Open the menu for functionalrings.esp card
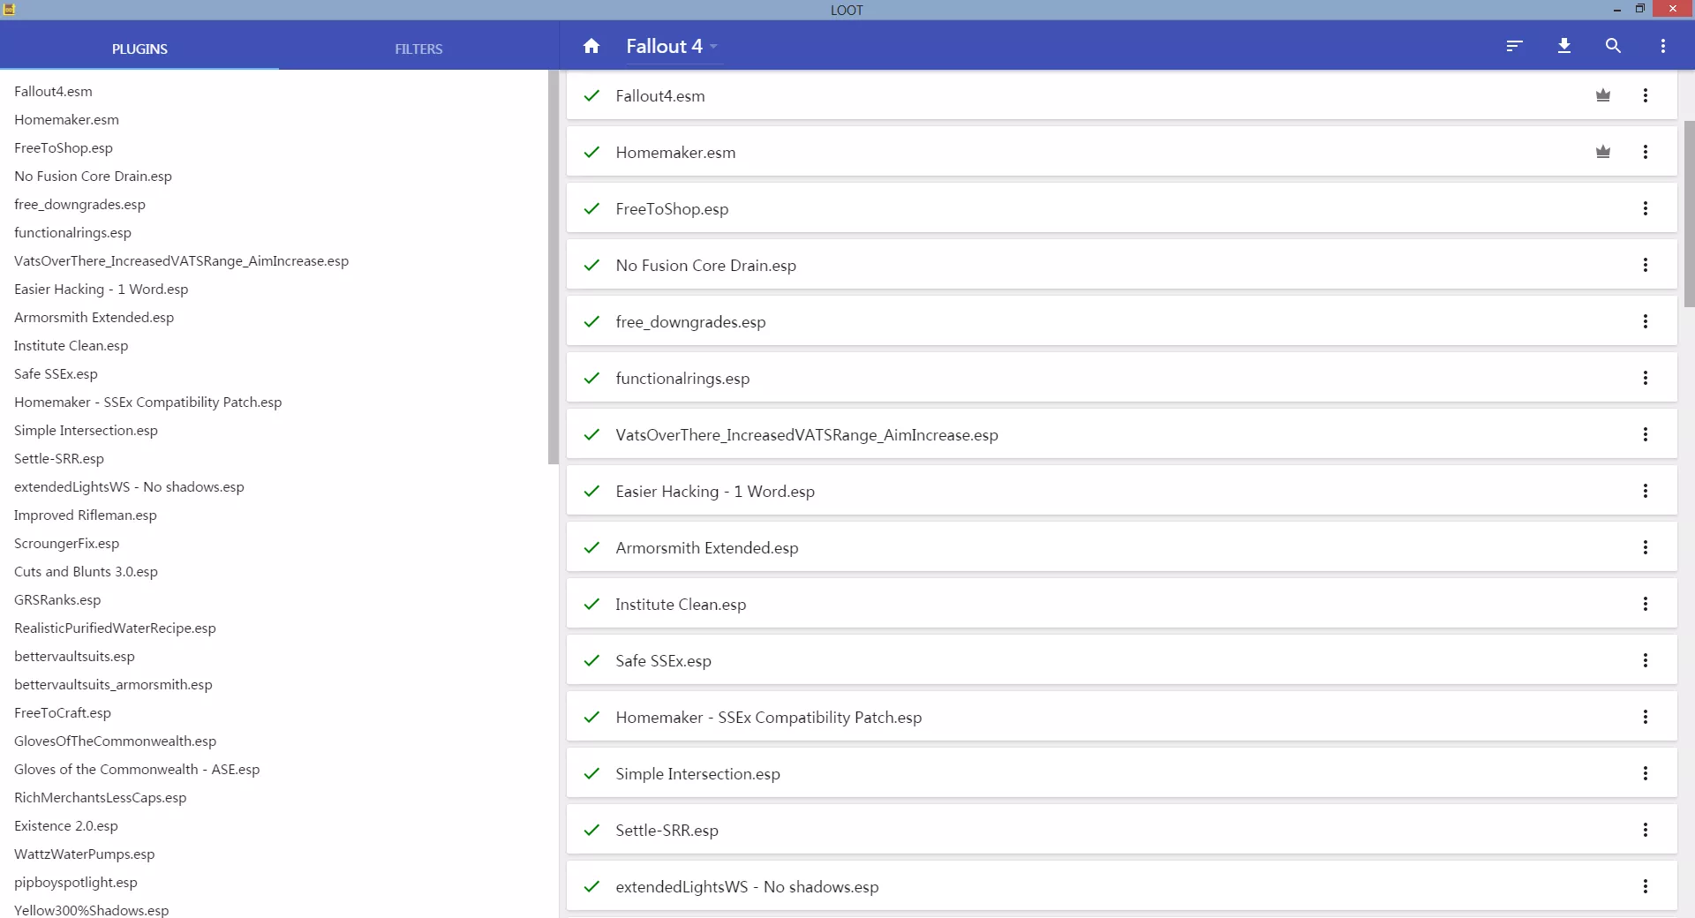 [x=1646, y=378]
